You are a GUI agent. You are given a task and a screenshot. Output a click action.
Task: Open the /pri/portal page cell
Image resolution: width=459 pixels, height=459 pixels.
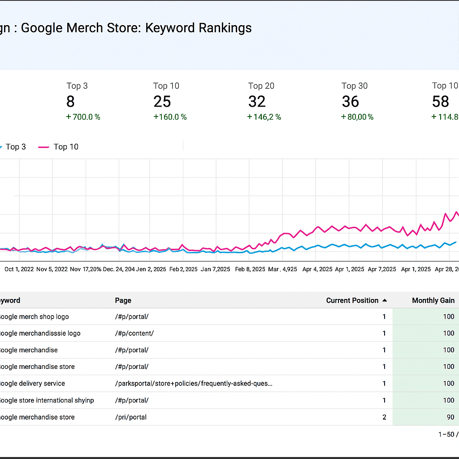point(130,417)
